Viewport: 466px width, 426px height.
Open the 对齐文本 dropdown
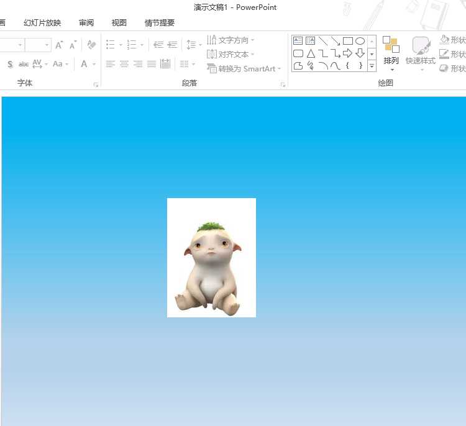point(231,55)
